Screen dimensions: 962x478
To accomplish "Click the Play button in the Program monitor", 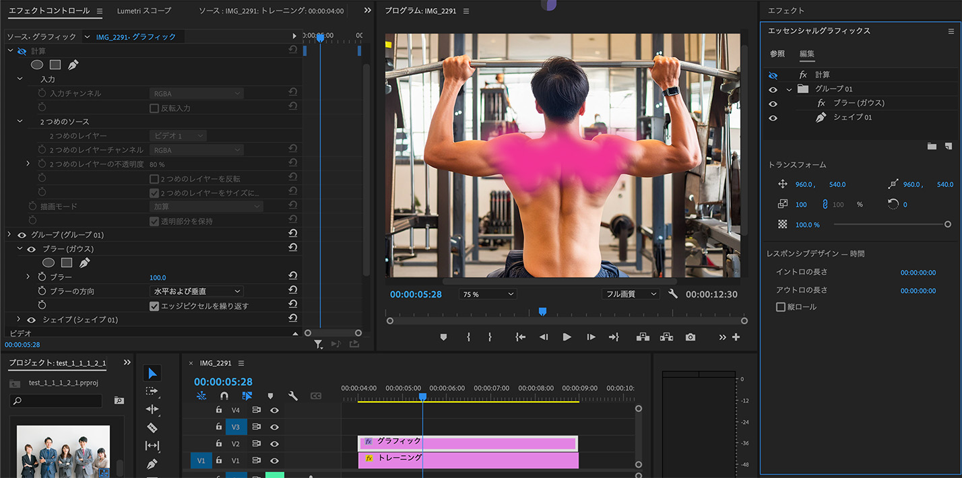I will [567, 337].
